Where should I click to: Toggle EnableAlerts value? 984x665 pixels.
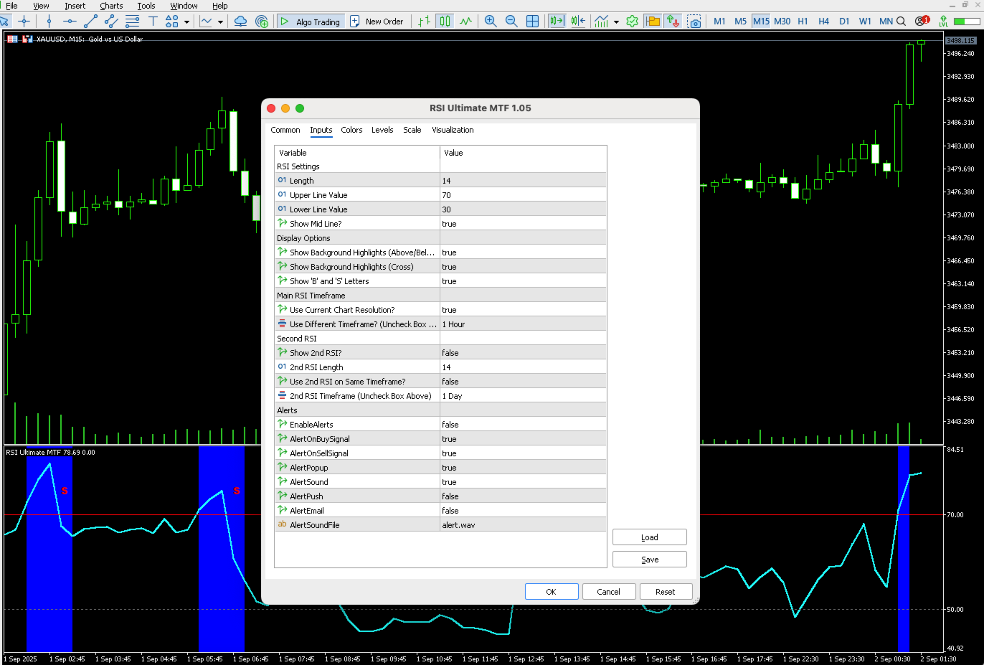523,425
